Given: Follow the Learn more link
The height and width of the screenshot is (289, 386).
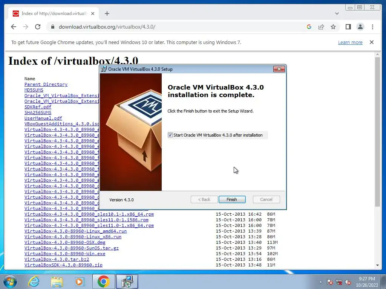Looking at the screenshot, I should pos(350,42).
